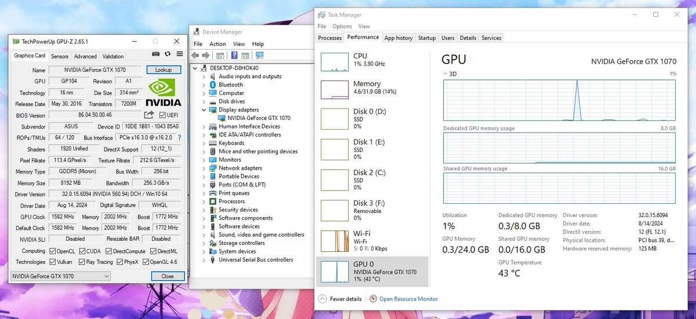
Task: Click the BIOS share/export arrow icon
Action: pos(150,115)
